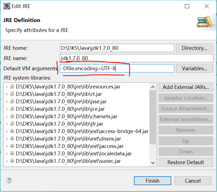Select the rt.jar row text
The image size is (217, 192).
click(x=59, y=94)
